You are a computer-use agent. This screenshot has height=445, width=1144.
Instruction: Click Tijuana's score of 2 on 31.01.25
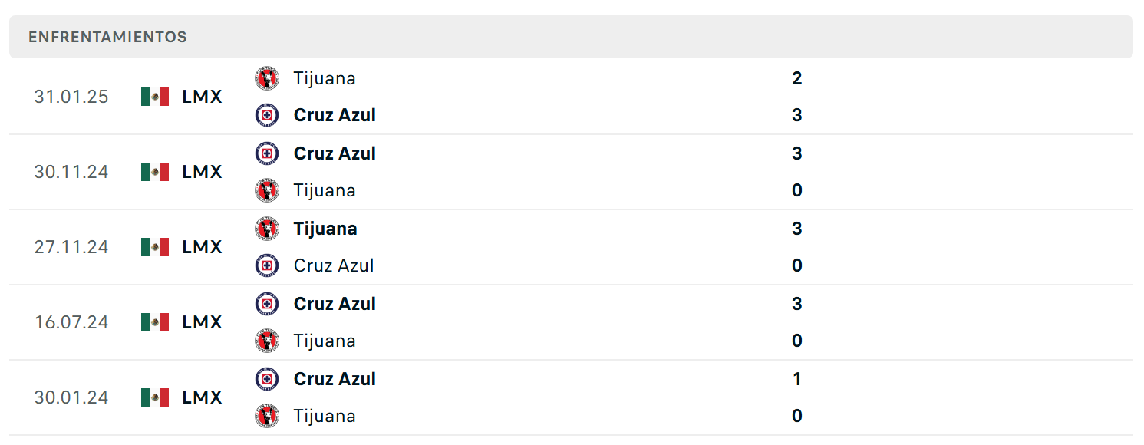coord(797,78)
